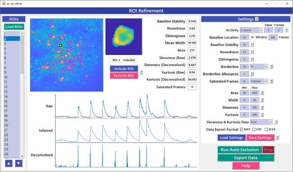Viewport: 293px width, 172px height.
Task: Click the help icon next to Settings header
Action: click(x=257, y=19)
